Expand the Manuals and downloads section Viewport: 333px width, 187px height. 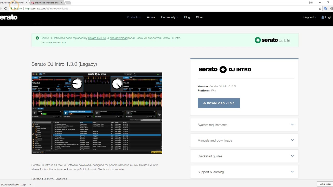pyautogui.click(x=244, y=140)
